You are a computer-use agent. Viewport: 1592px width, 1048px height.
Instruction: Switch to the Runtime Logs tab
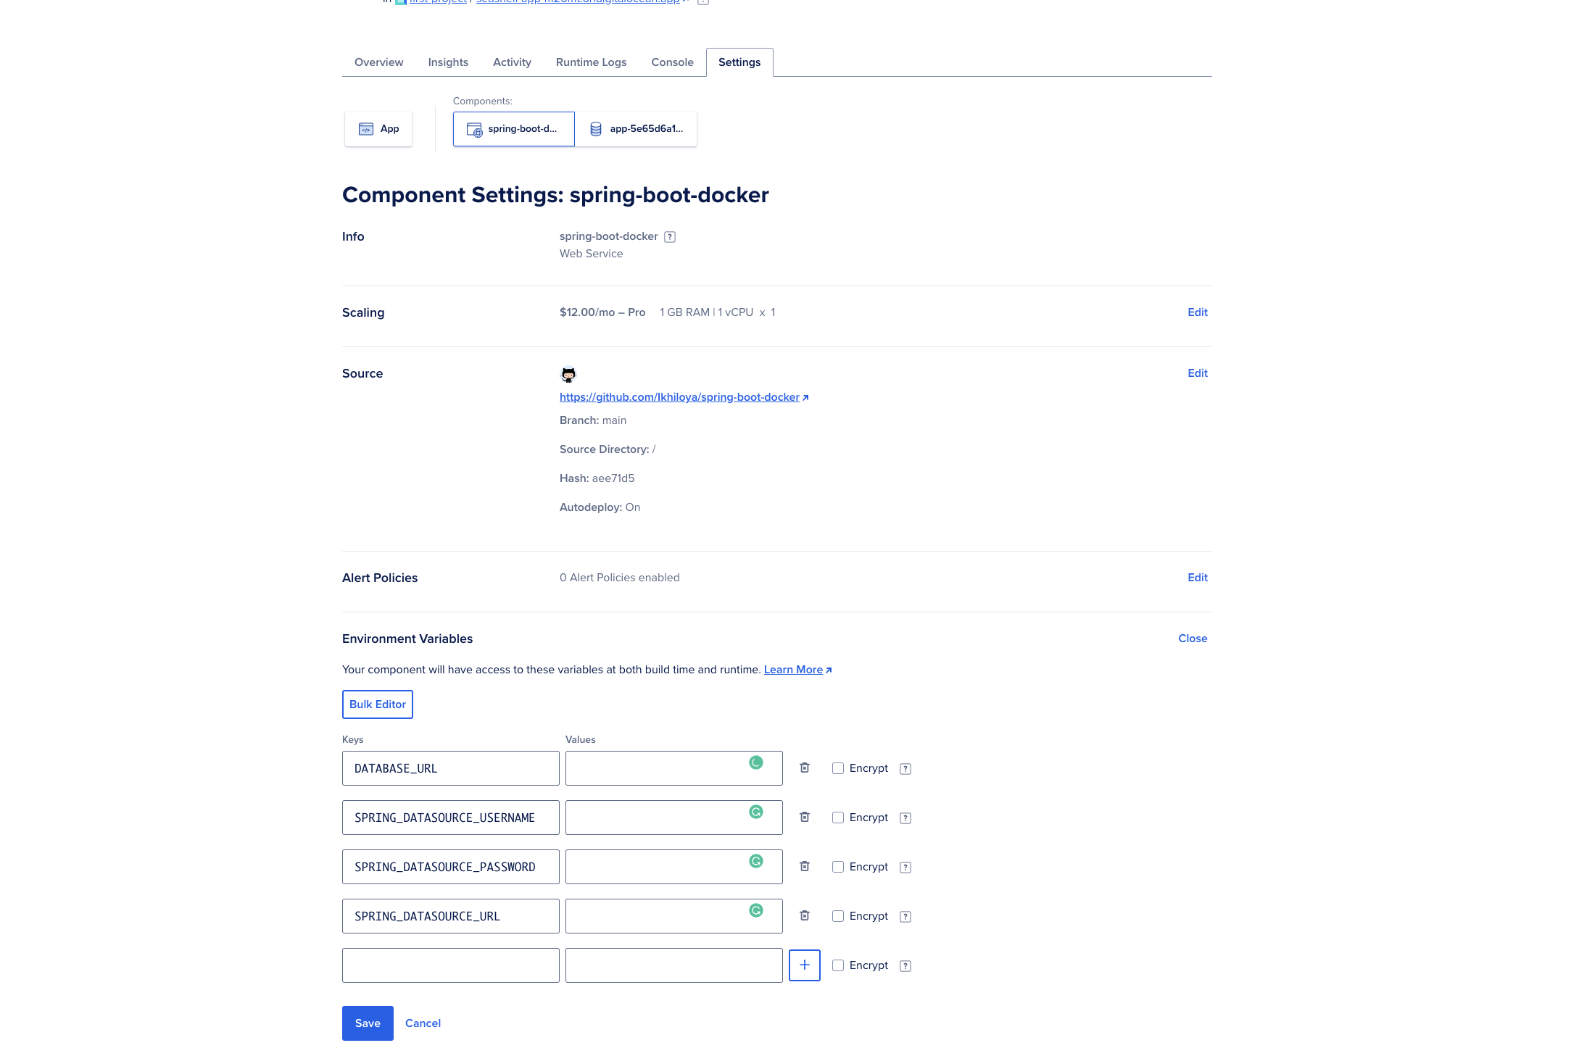pos(591,62)
